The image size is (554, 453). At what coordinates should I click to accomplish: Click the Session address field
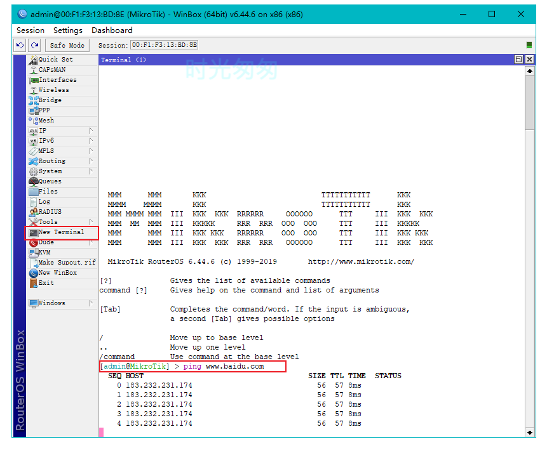(165, 45)
